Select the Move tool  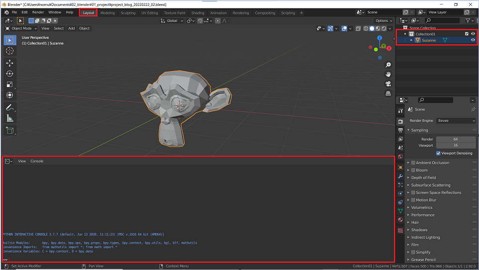10,63
